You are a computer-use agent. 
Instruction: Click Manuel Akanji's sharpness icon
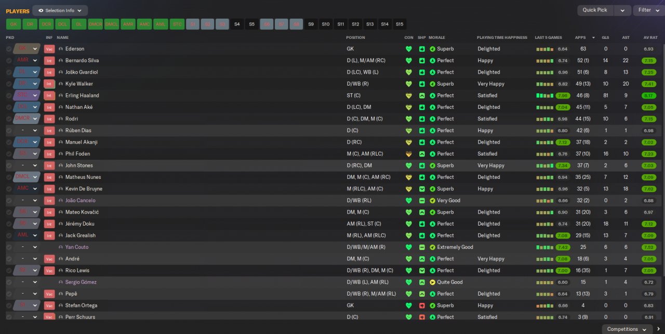point(422,142)
